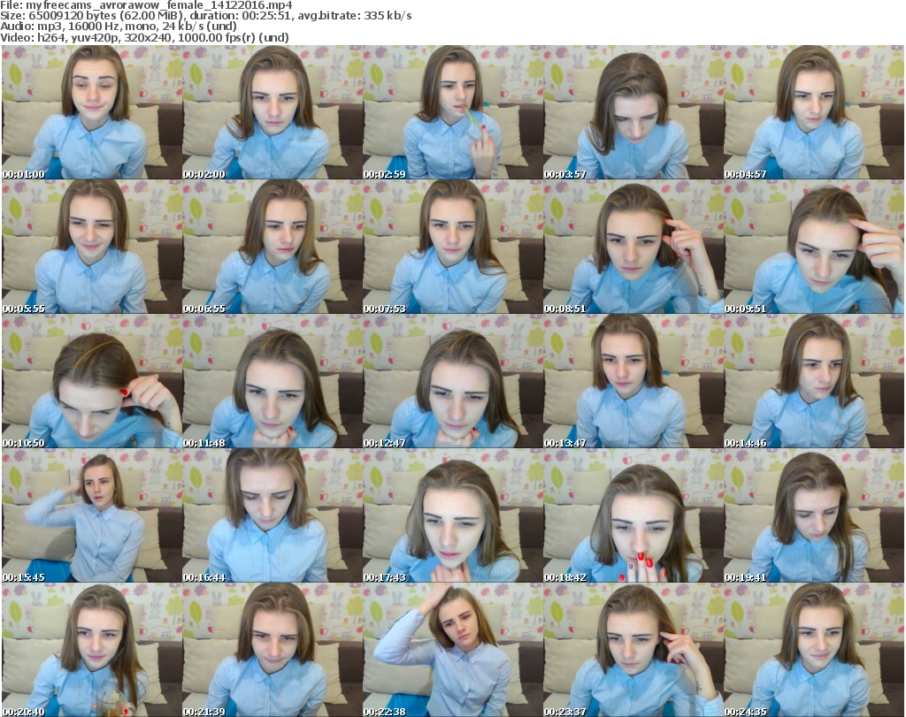
Task: Select the thumbnail timestamped 00:15:45
Action: pos(91,515)
